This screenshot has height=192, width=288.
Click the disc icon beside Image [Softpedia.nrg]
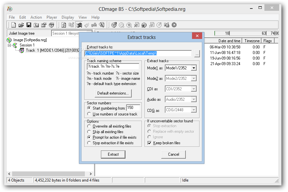pyautogui.click(x=9, y=40)
